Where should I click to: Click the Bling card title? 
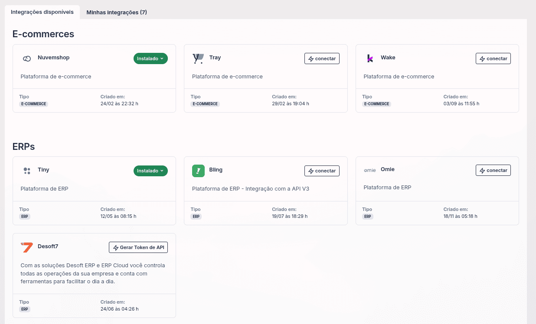tap(216, 170)
